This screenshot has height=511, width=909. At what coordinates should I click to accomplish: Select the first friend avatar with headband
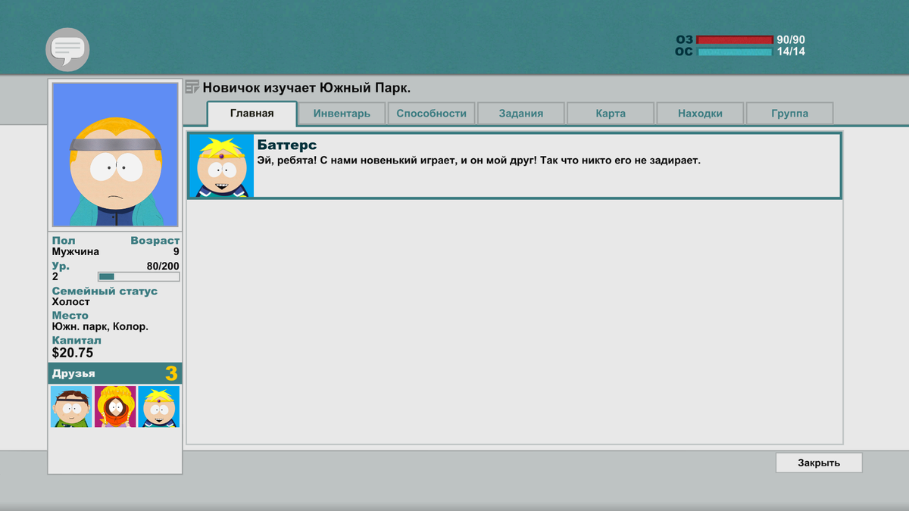pyautogui.click(x=71, y=407)
